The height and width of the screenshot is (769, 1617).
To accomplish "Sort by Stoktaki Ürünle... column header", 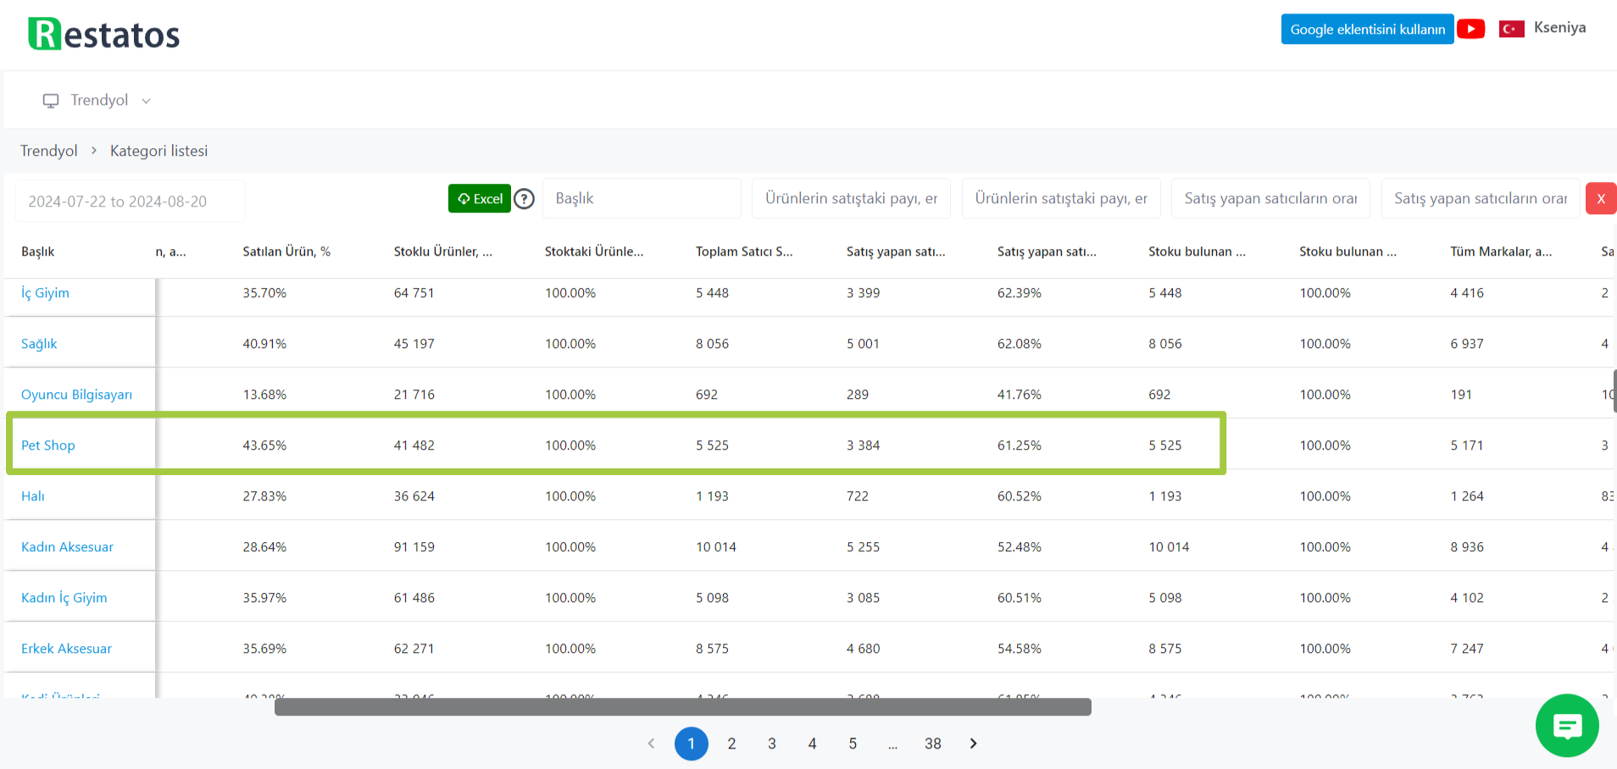I will click(x=593, y=252).
